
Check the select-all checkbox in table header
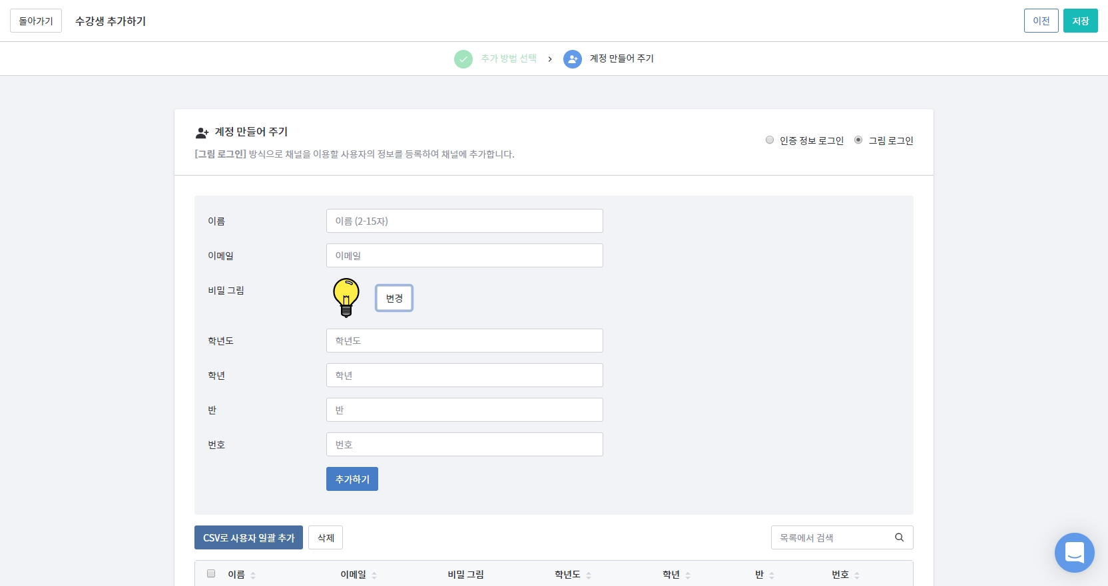click(x=211, y=573)
